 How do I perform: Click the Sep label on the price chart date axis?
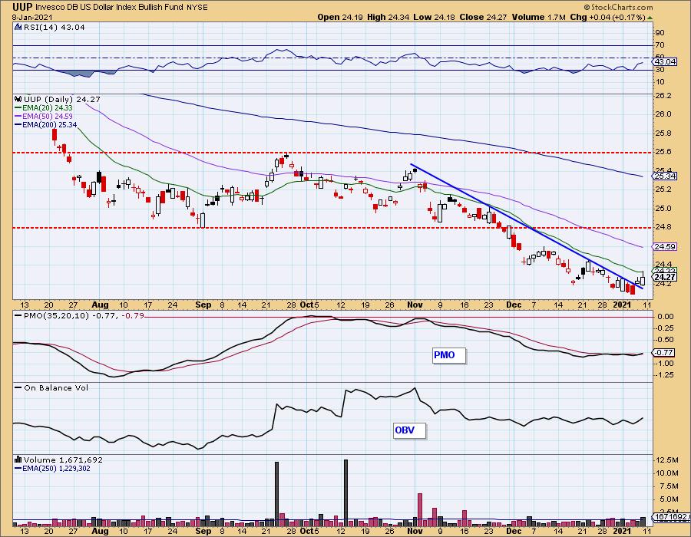203,305
